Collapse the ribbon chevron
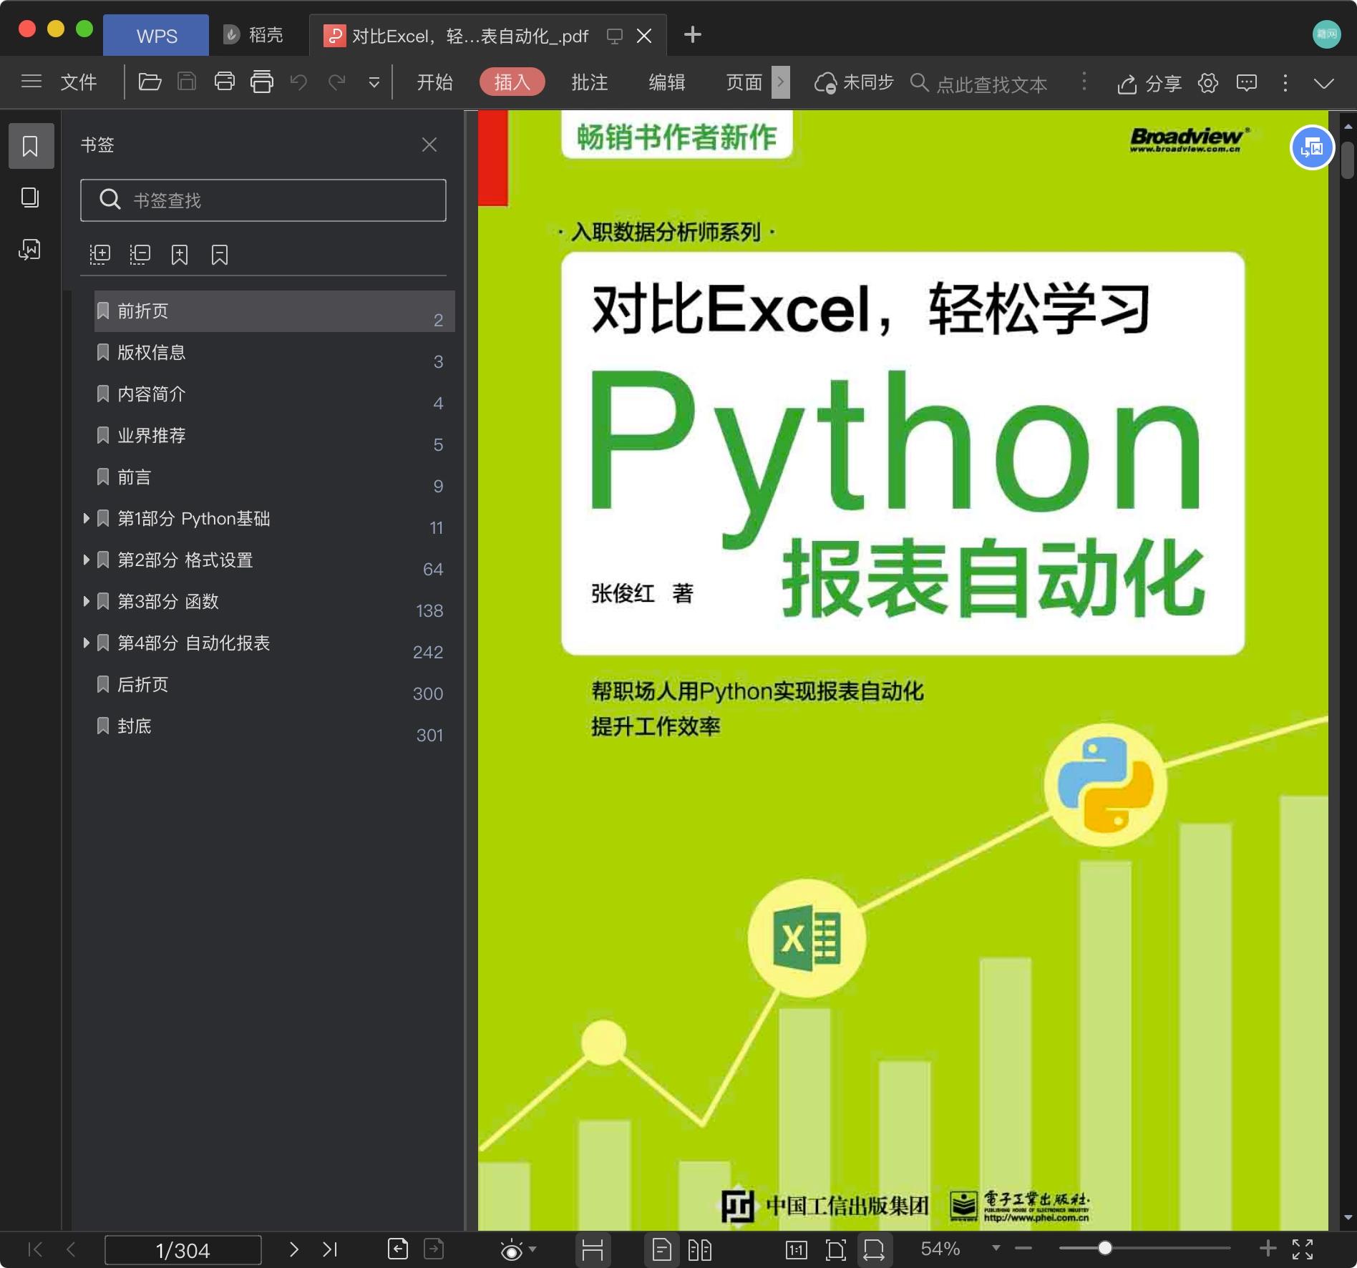The image size is (1357, 1268). pyautogui.click(x=1324, y=84)
